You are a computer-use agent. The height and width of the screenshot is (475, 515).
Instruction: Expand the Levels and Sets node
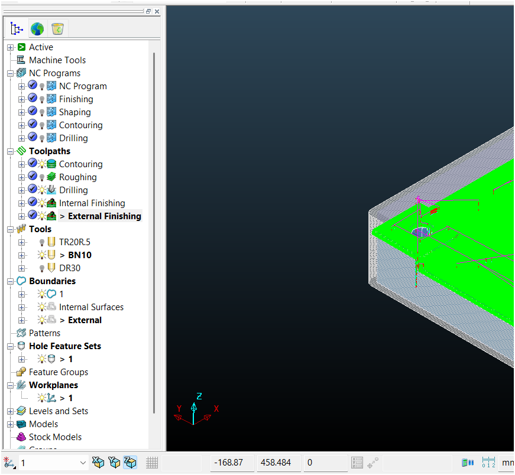tap(10, 411)
